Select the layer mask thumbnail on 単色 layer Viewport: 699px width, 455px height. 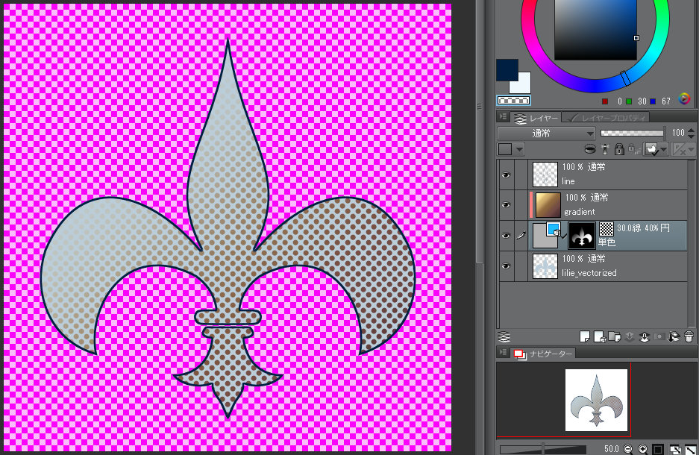[x=580, y=235]
